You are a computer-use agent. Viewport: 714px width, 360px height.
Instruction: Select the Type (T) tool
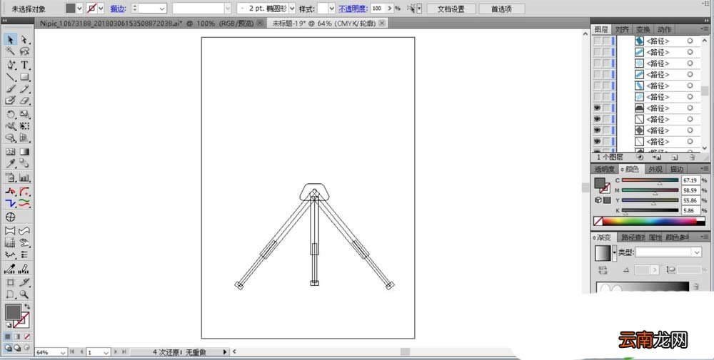tap(24, 65)
